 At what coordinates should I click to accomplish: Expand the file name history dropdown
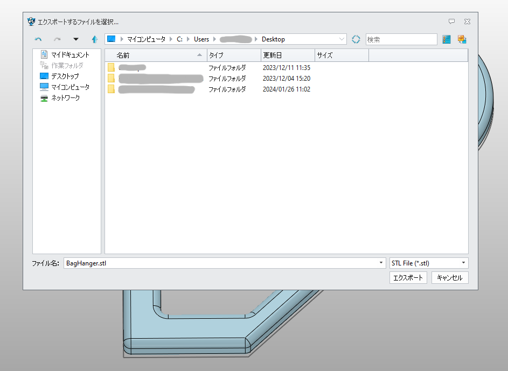point(381,263)
